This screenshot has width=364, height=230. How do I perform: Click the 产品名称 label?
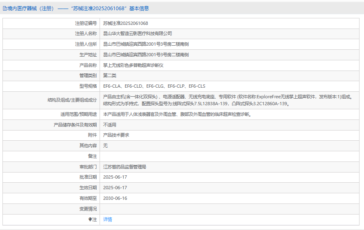pyautogui.click(x=88, y=65)
